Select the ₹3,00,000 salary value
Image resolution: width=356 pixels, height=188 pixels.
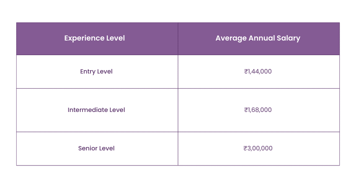tap(258, 148)
